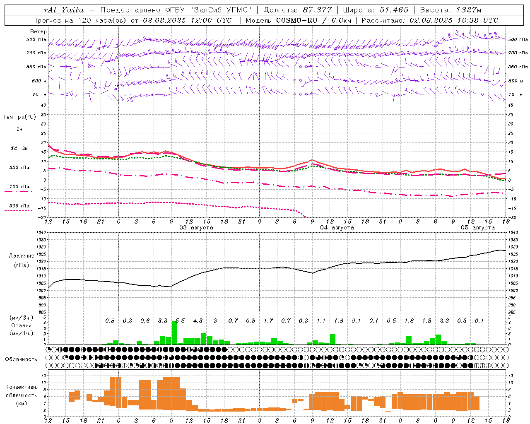Click the Широта: 51.465 header field

tap(376, 10)
